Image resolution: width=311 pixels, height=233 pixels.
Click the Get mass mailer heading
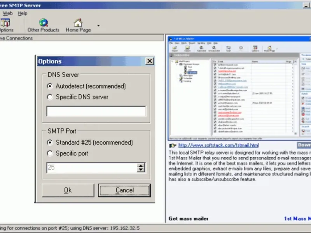tap(189, 219)
